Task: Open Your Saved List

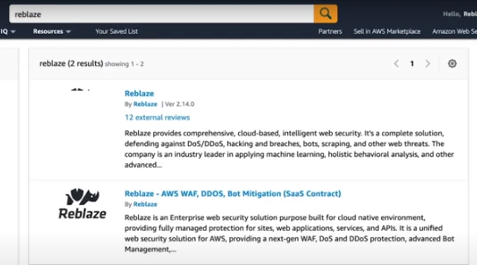Action: pyautogui.click(x=116, y=31)
